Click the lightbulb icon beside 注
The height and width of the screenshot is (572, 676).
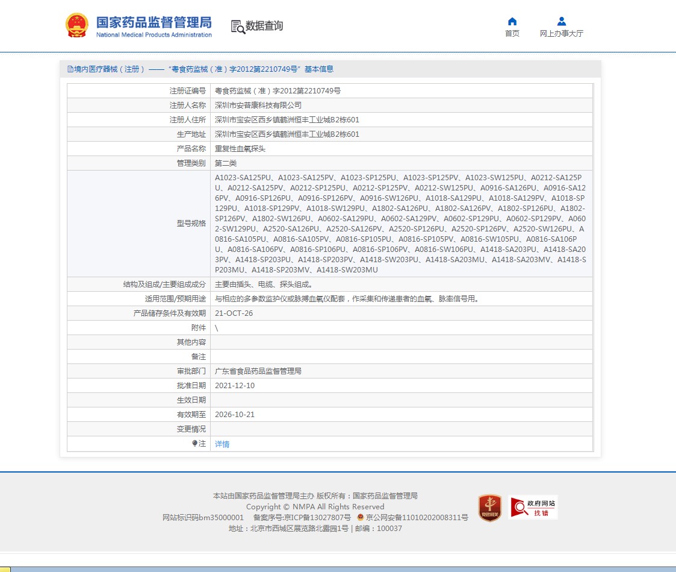tap(195, 444)
